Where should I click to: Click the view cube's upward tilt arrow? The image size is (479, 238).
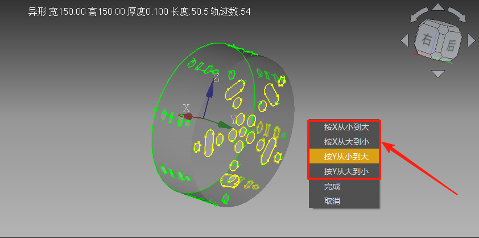pyautogui.click(x=437, y=8)
